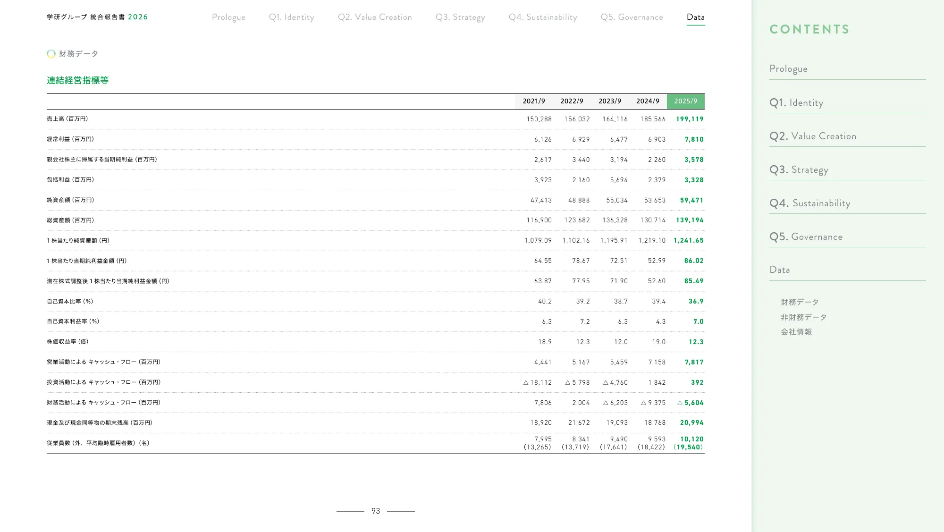This screenshot has width=944, height=532.
Task: Click the 3,578 net income value
Action: click(694, 160)
